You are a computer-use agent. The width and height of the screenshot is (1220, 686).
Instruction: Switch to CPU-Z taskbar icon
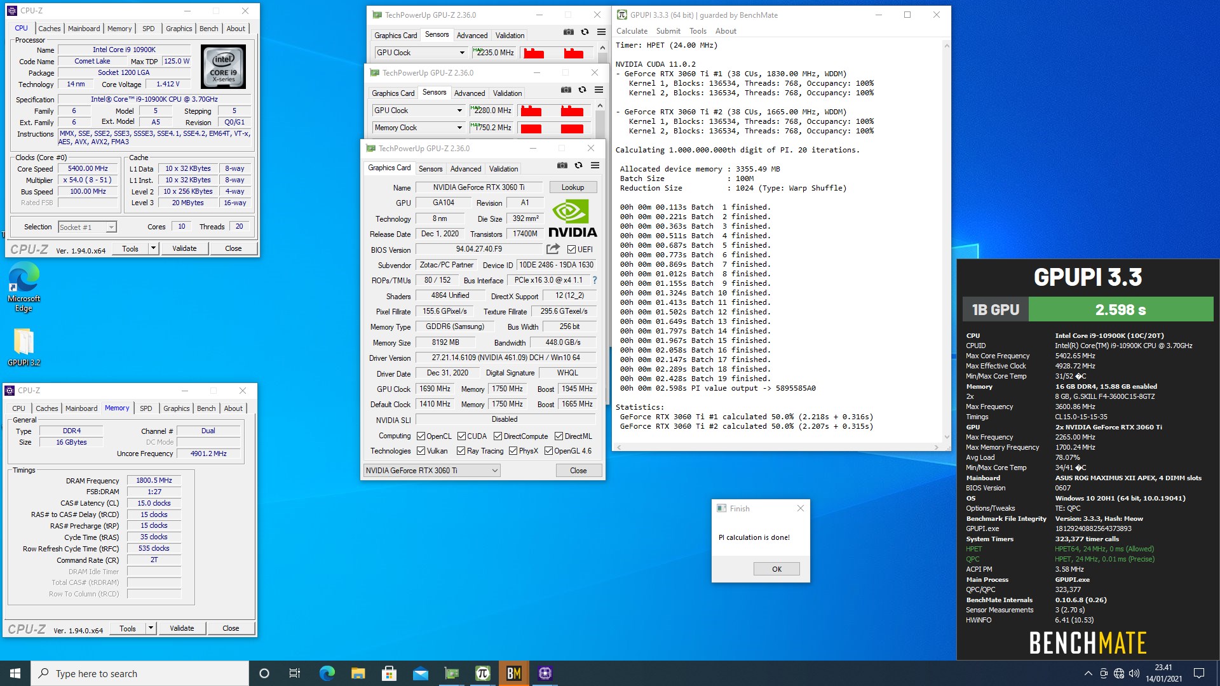pos(545,673)
